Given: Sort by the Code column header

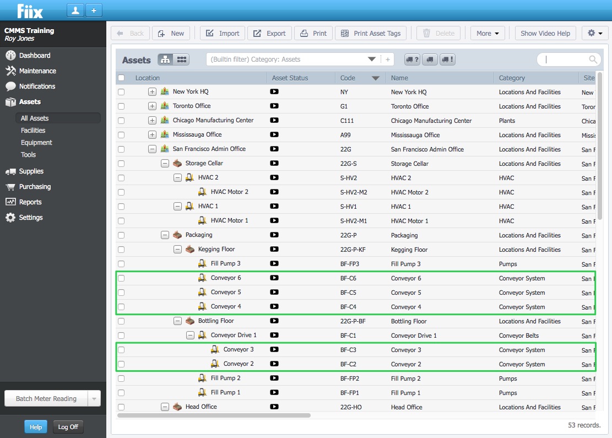Looking at the screenshot, I should 360,78.
